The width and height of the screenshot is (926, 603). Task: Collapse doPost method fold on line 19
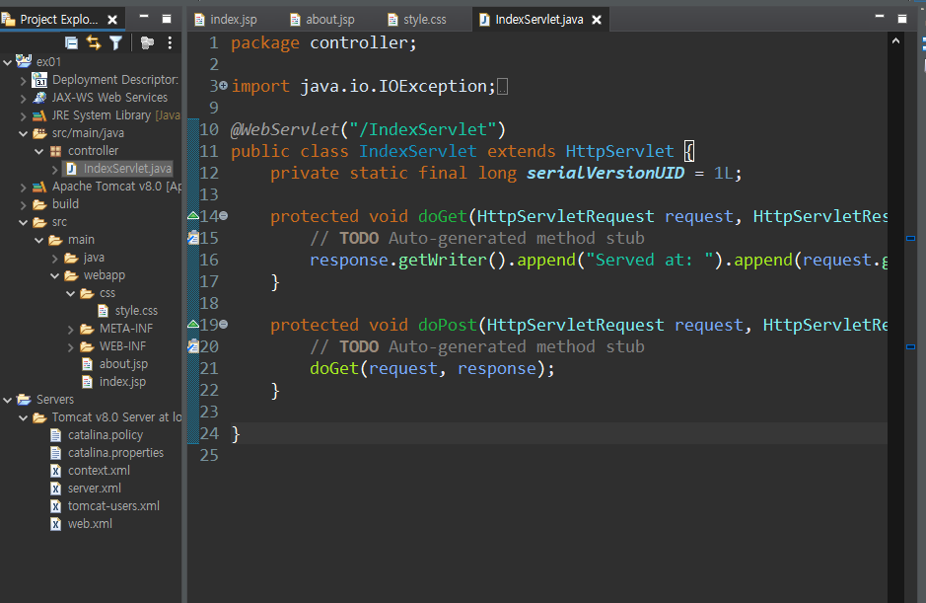pos(224,324)
